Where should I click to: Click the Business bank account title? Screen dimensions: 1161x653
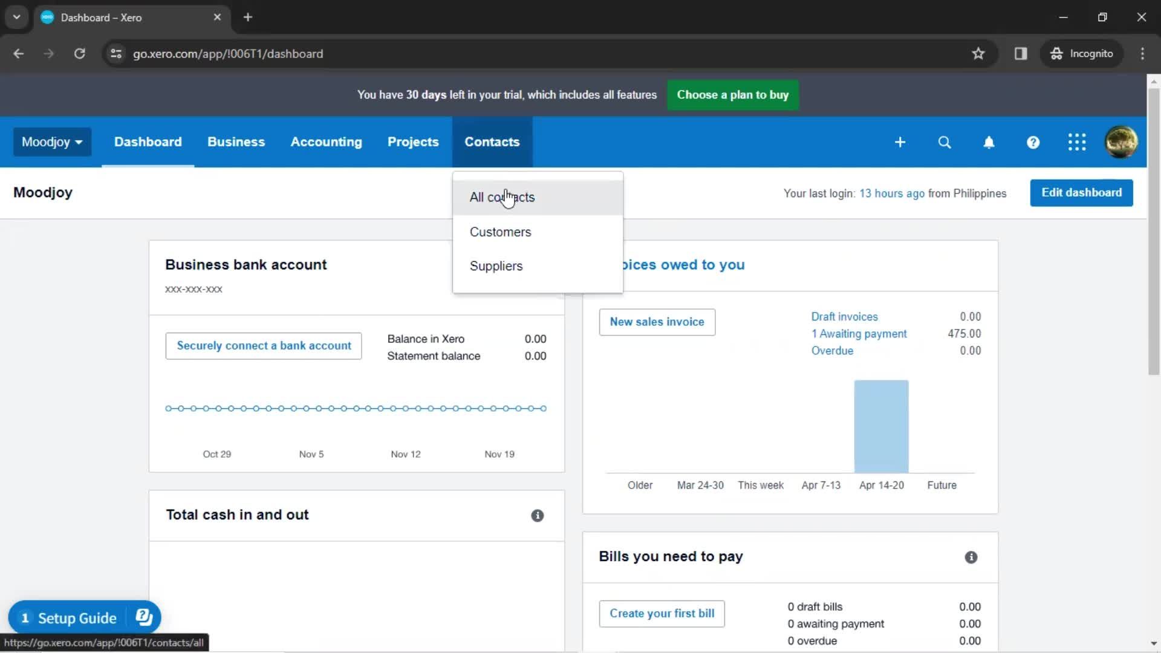tap(246, 265)
